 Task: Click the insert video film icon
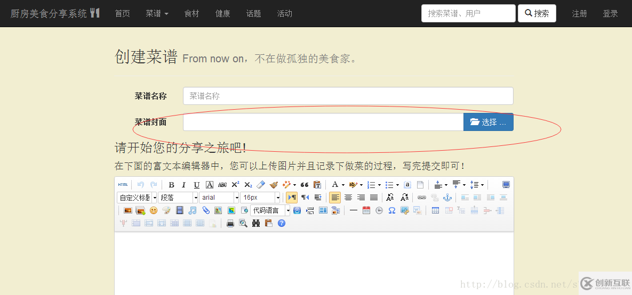179,210
